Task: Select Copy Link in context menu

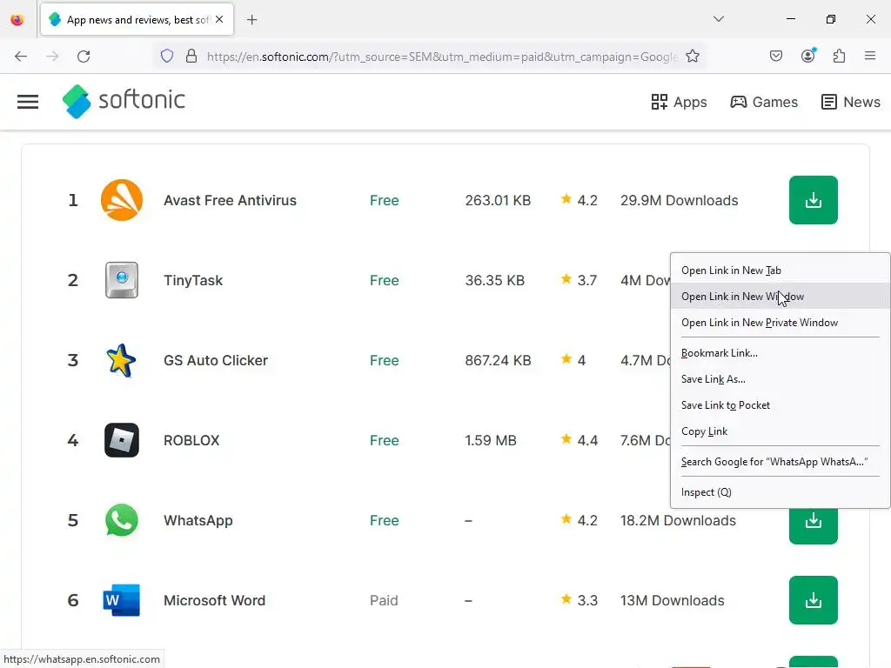Action: click(780, 431)
